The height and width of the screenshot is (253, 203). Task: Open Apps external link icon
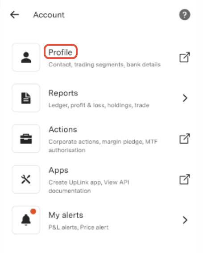click(x=185, y=179)
